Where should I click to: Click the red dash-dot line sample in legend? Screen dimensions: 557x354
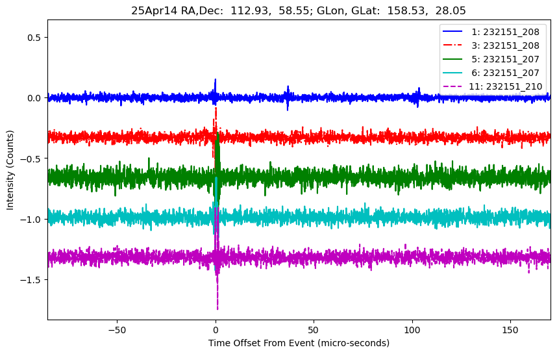(452, 45)
